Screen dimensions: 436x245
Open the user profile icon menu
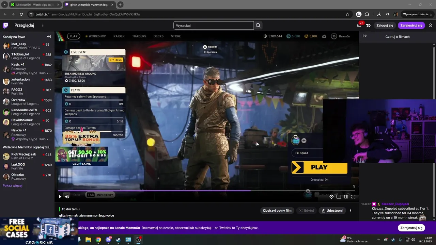(x=431, y=26)
